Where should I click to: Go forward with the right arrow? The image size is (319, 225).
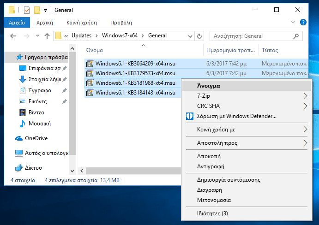(x=26, y=36)
